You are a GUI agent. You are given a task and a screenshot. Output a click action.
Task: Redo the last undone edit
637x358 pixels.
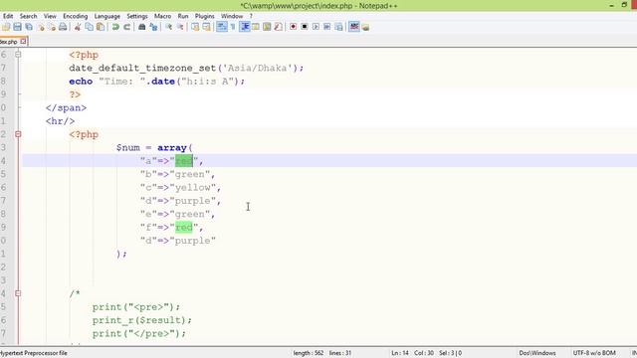(x=126, y=27)
